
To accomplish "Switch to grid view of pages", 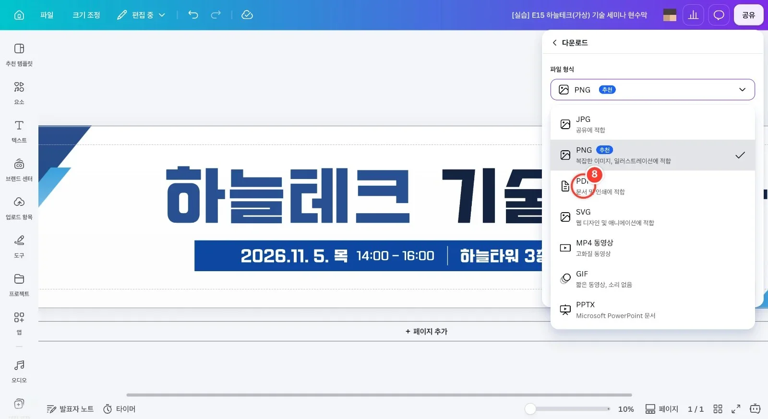I will tap(718, 409).
